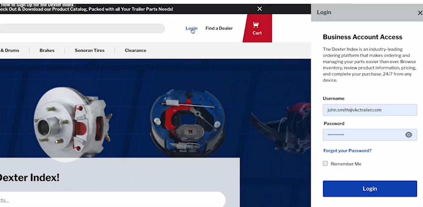The height and width of the screenshot is (207, 423).
Task: Close the Login side panel
Action: [420, 13]
